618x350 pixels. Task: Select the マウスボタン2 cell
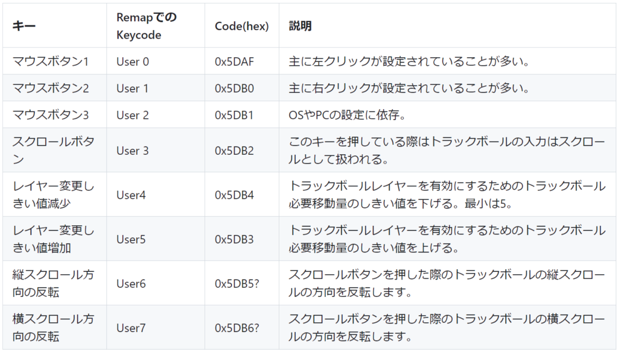51,89
